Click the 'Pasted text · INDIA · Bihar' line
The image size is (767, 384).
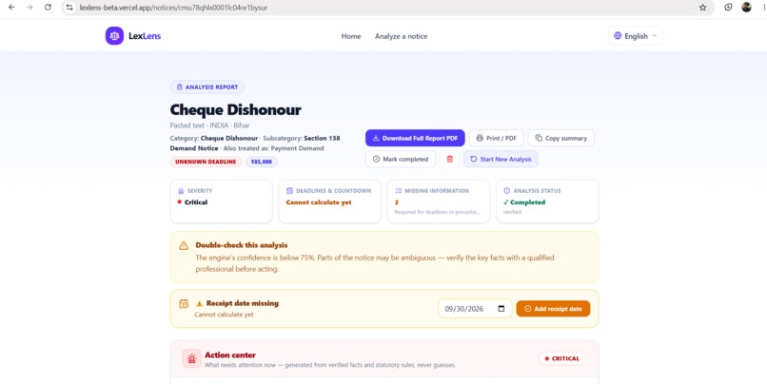tap(210, 125)
